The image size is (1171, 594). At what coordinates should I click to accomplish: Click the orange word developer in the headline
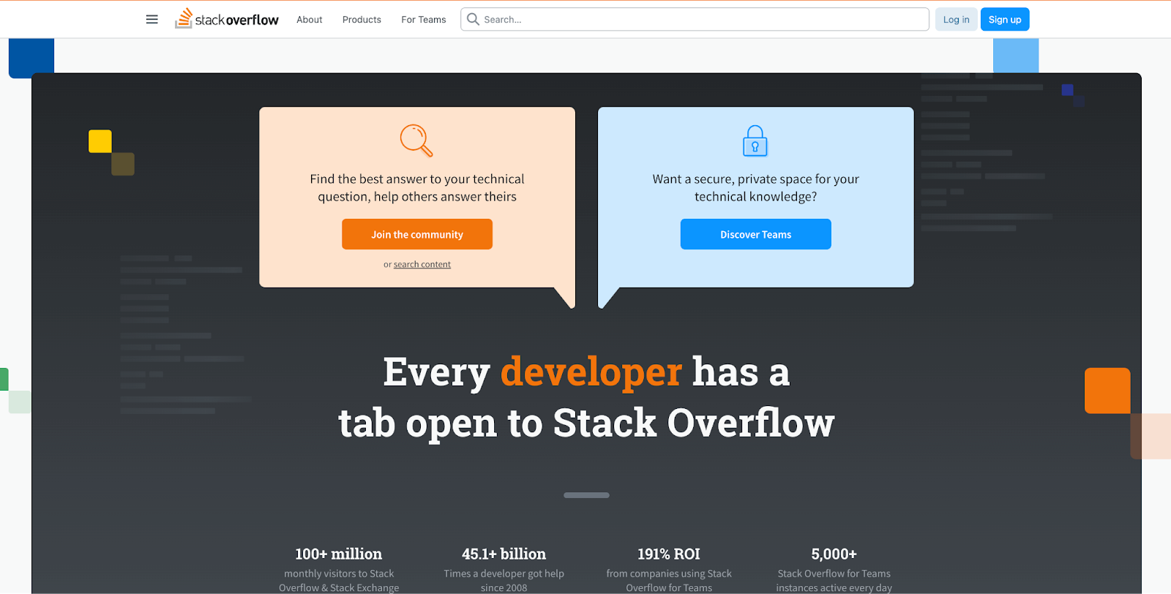pyautogui.click(x=591, y=372)
